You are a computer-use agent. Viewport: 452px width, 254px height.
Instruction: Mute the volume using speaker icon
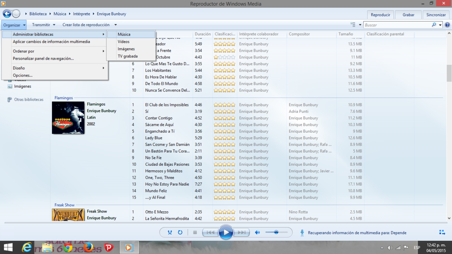[x=257, y=232]
